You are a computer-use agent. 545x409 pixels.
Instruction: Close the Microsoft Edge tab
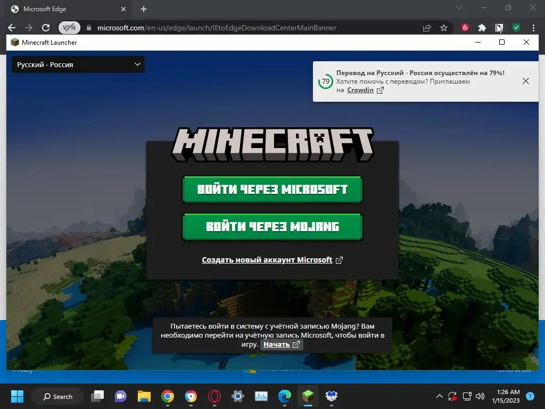pyautogui.click(x=123, y=9)
